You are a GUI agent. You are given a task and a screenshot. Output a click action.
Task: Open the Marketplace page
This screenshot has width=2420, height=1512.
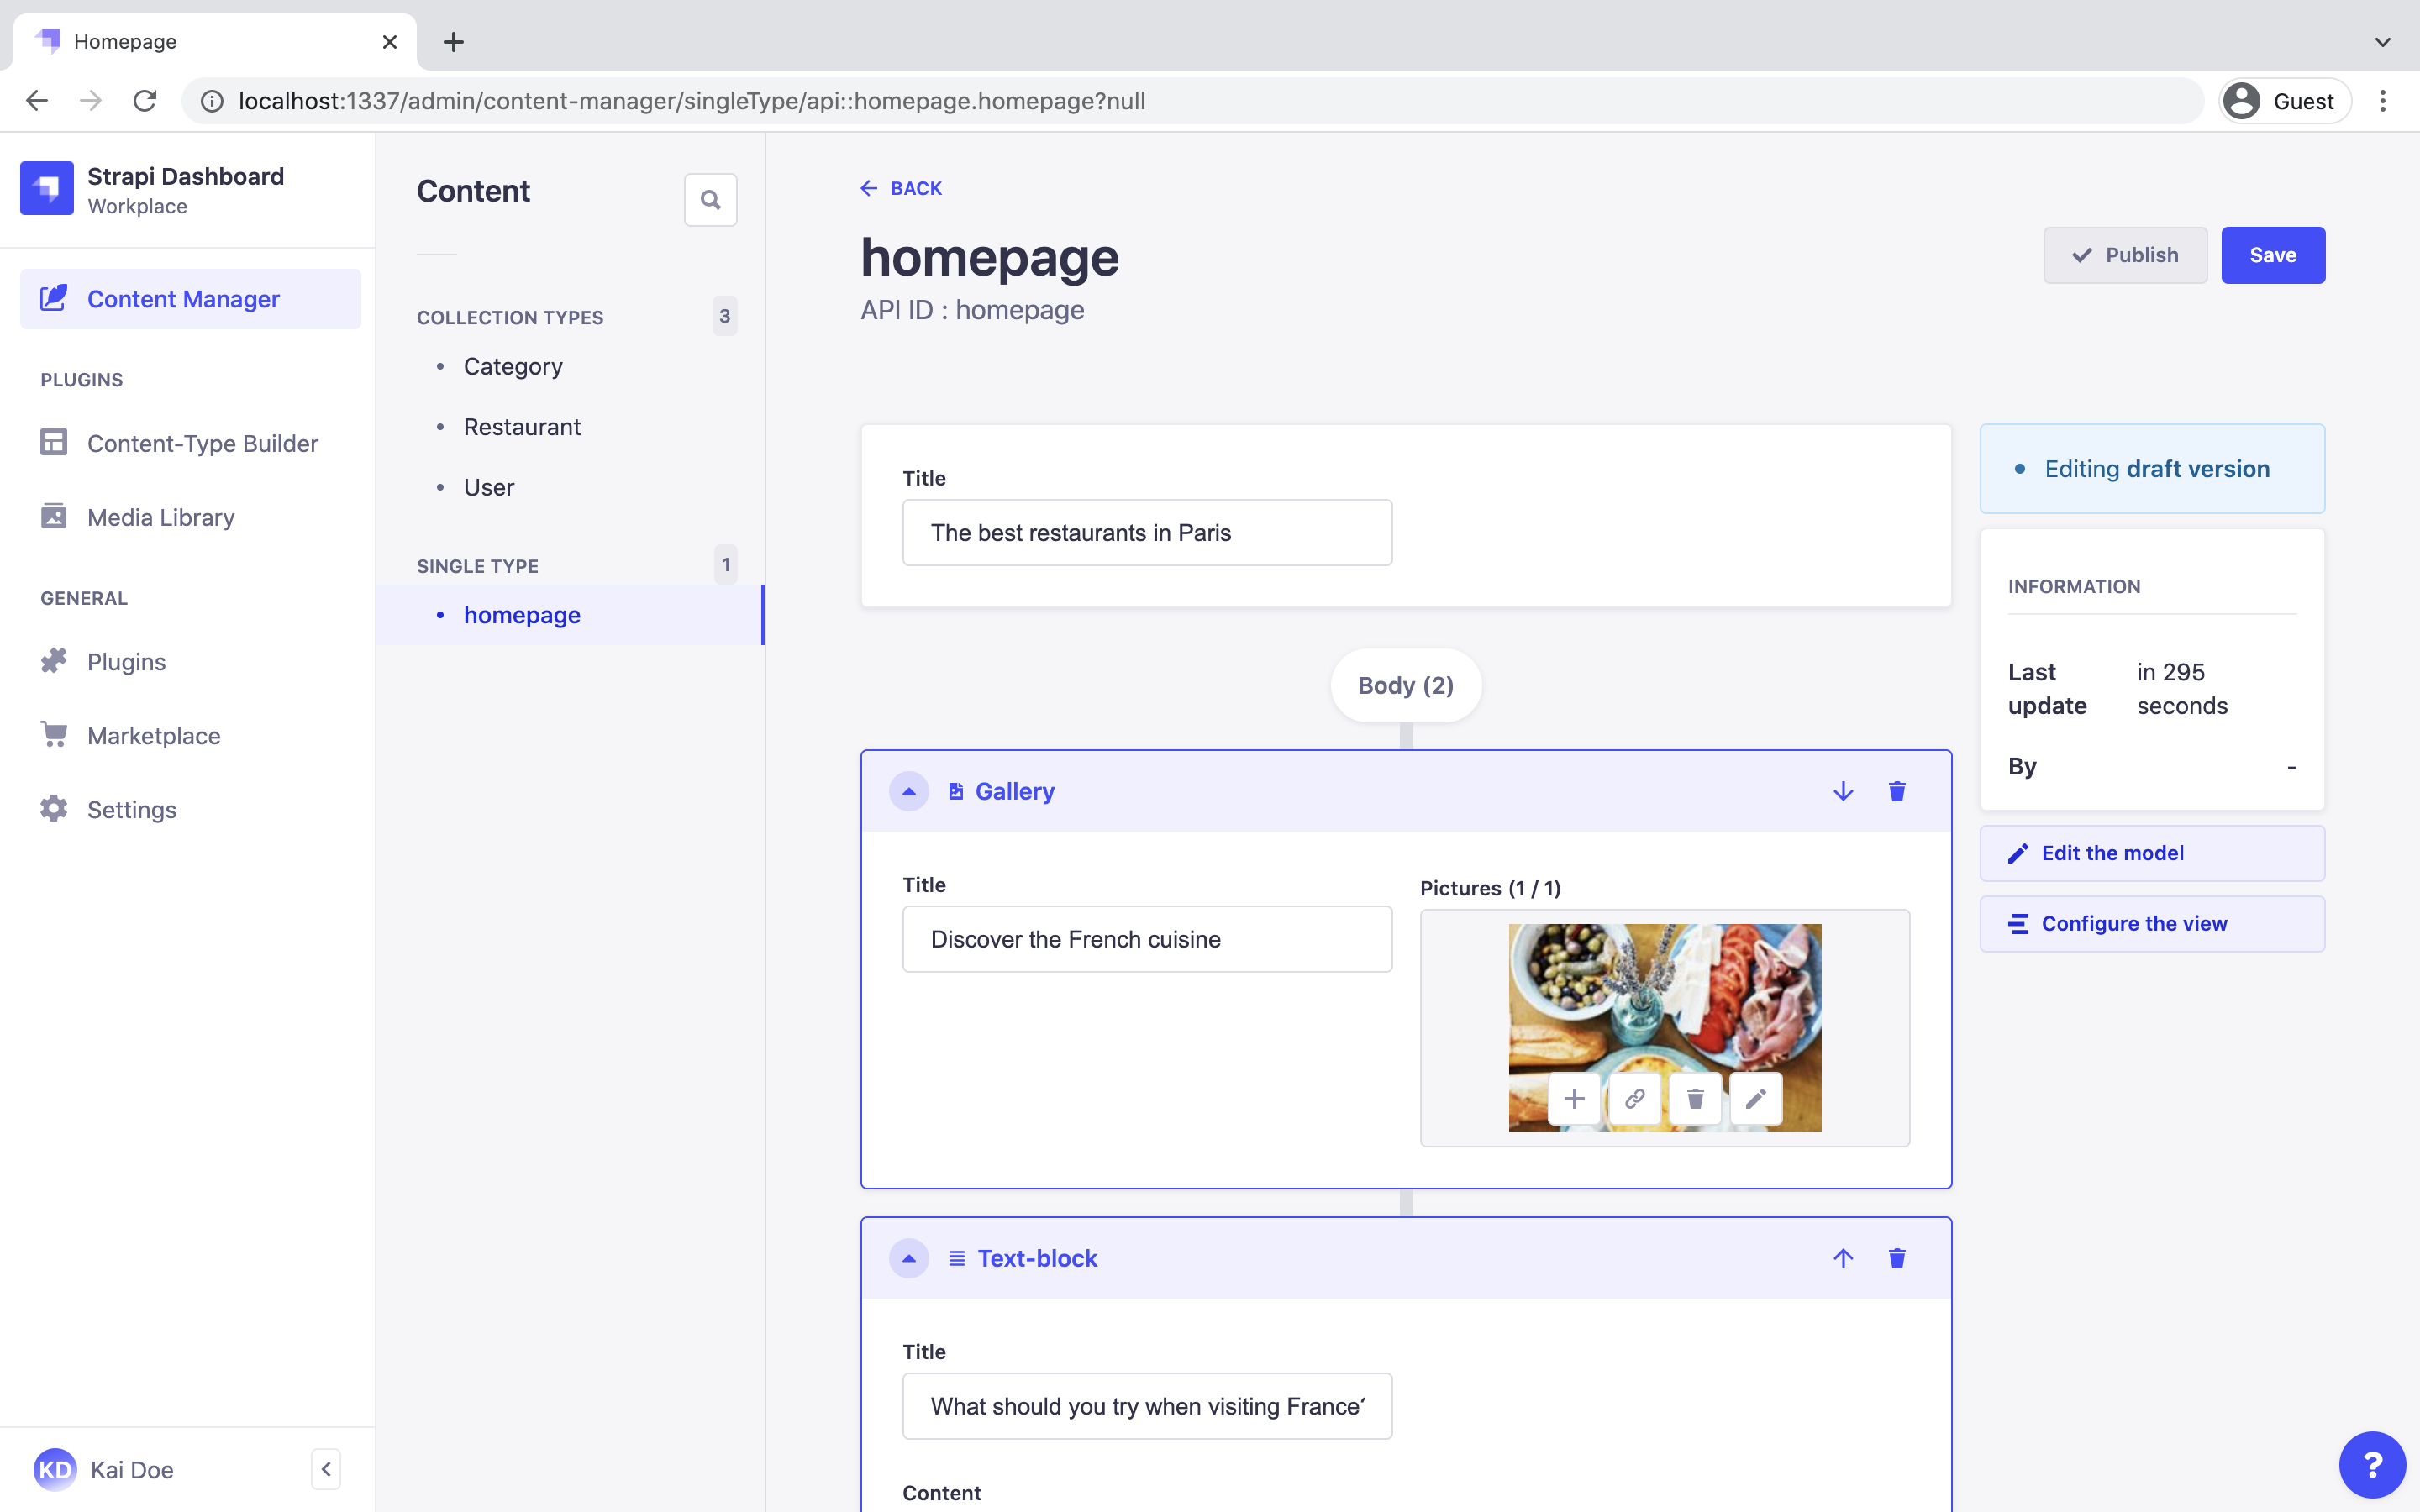click(x=154, y=735)
